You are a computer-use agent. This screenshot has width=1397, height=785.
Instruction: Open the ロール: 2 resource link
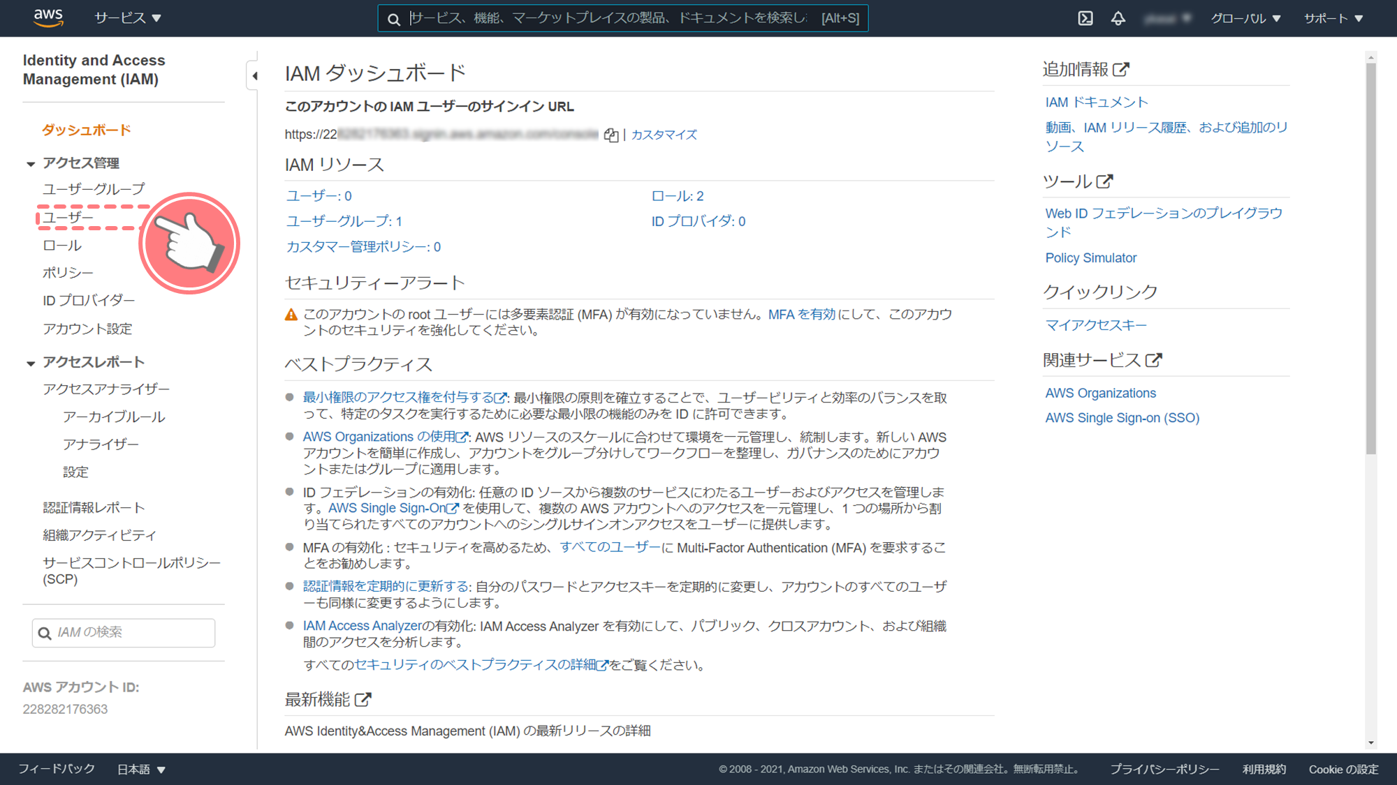(x=678, y=196)
